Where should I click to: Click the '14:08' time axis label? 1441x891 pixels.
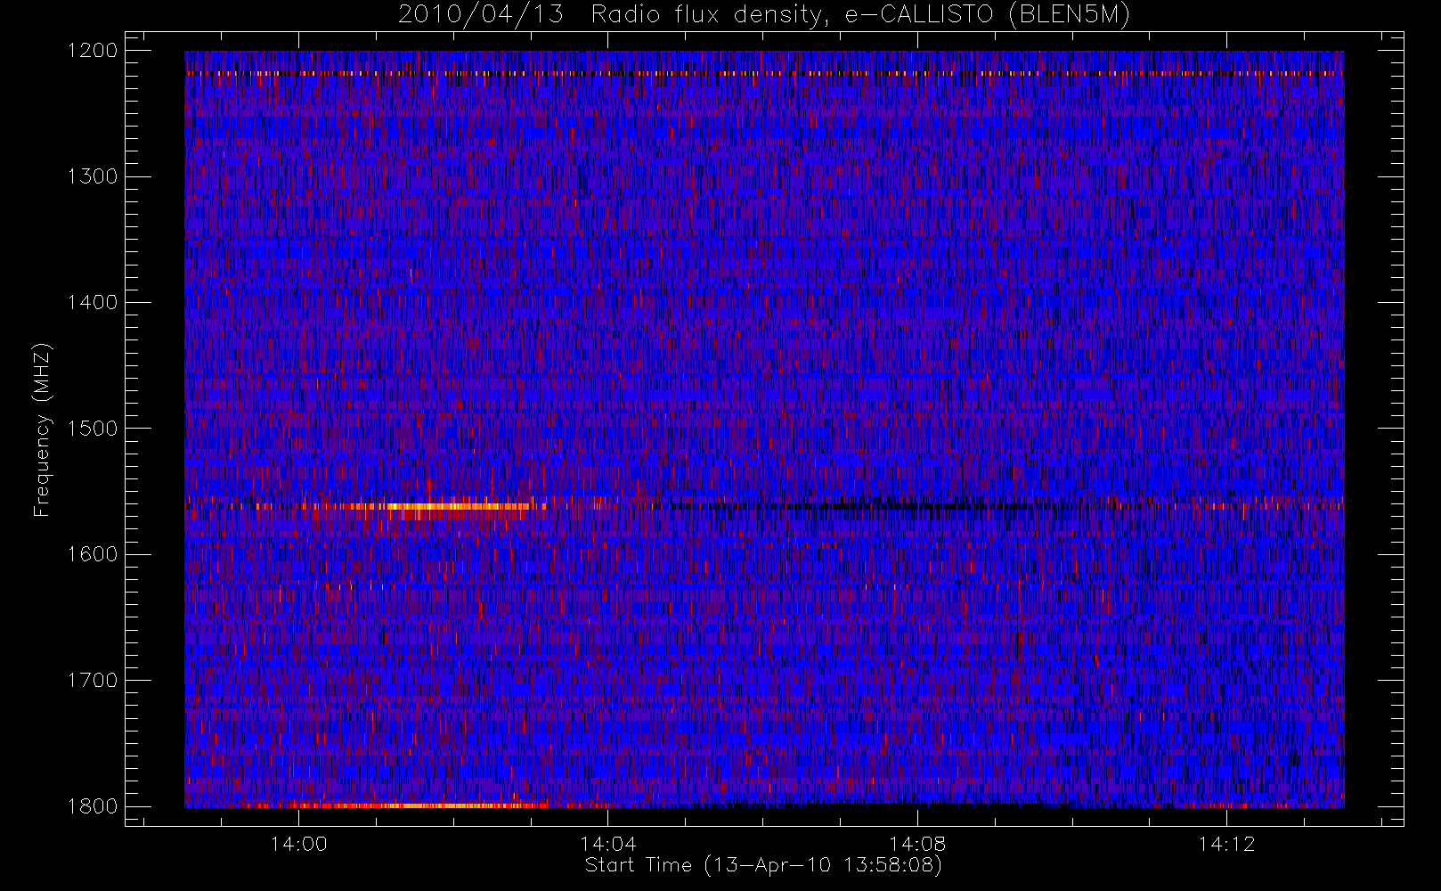pos(917,844)
